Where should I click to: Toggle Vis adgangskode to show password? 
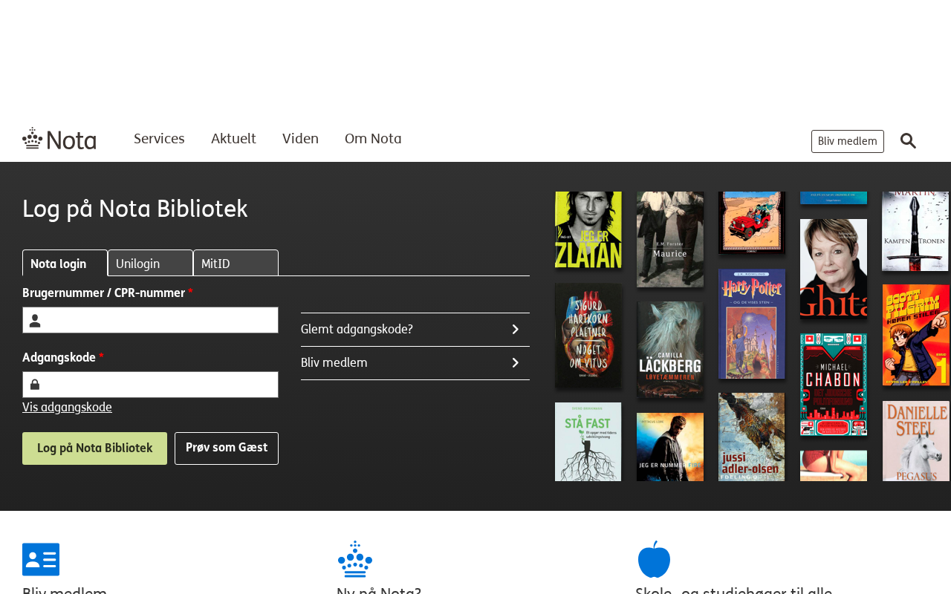point(67,408)
